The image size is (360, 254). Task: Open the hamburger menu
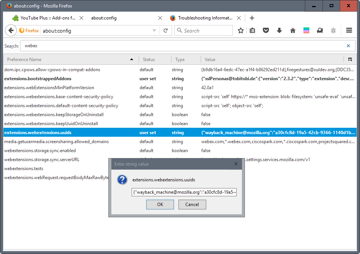pos(349,30)
